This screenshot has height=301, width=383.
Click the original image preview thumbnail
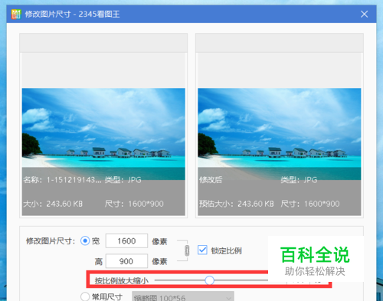[x=103, y=134]
